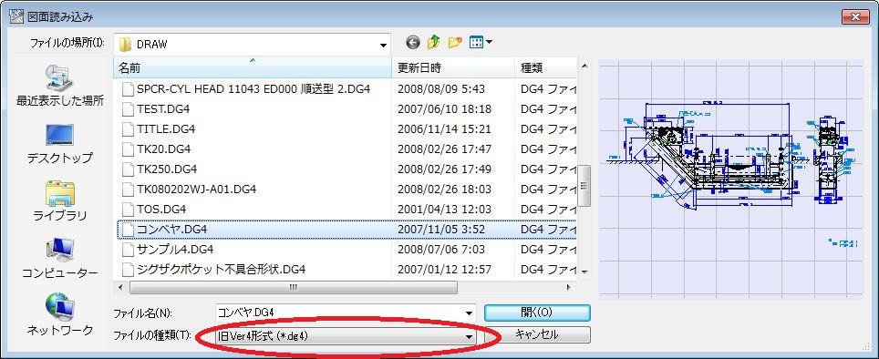Click vertical scrollbar down arrow

point(584,272)
